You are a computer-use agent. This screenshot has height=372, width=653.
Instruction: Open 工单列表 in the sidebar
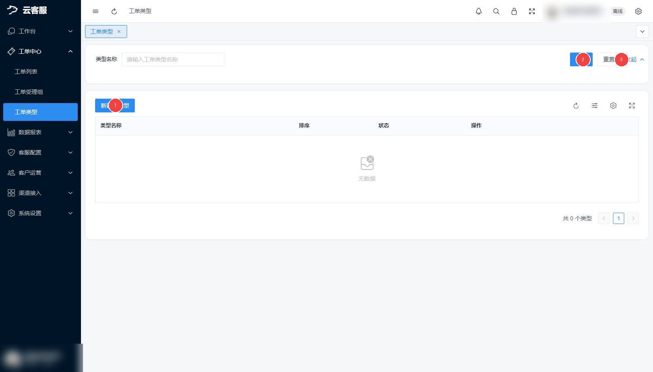tap(40, 72)
